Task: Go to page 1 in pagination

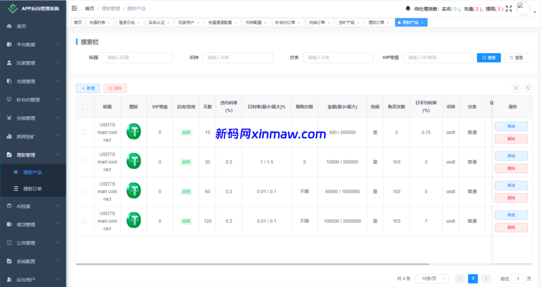Action: point(473,279)
